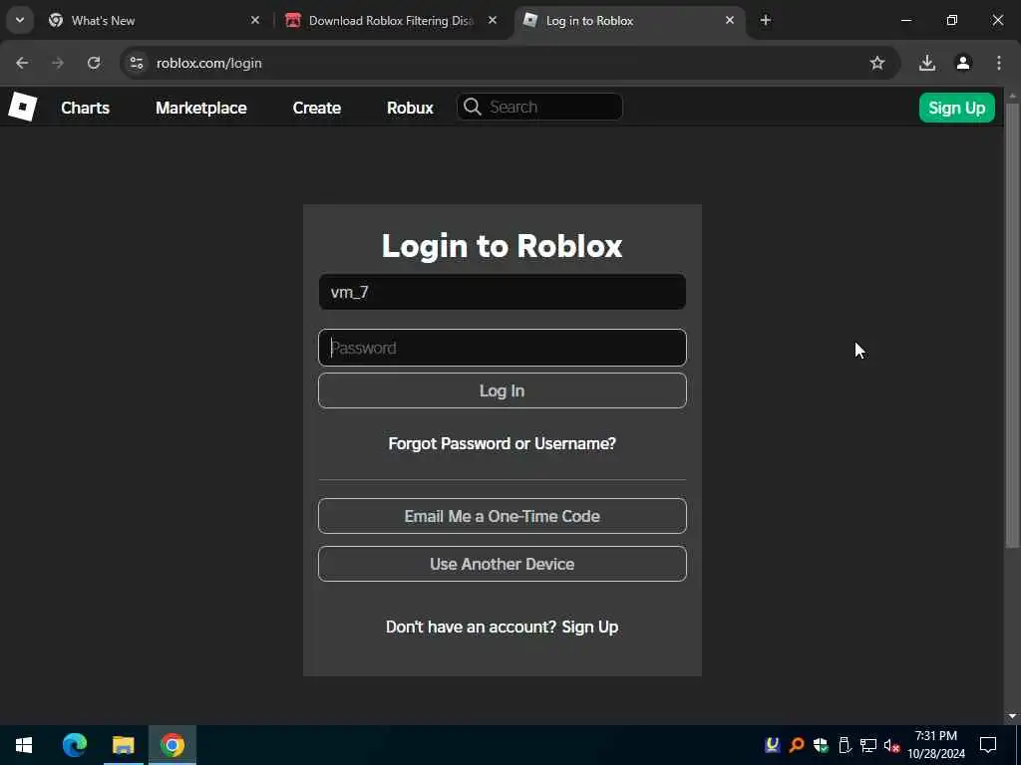Open Charts in Roblox navbar
1021x765 pixels.
point(86,108)
